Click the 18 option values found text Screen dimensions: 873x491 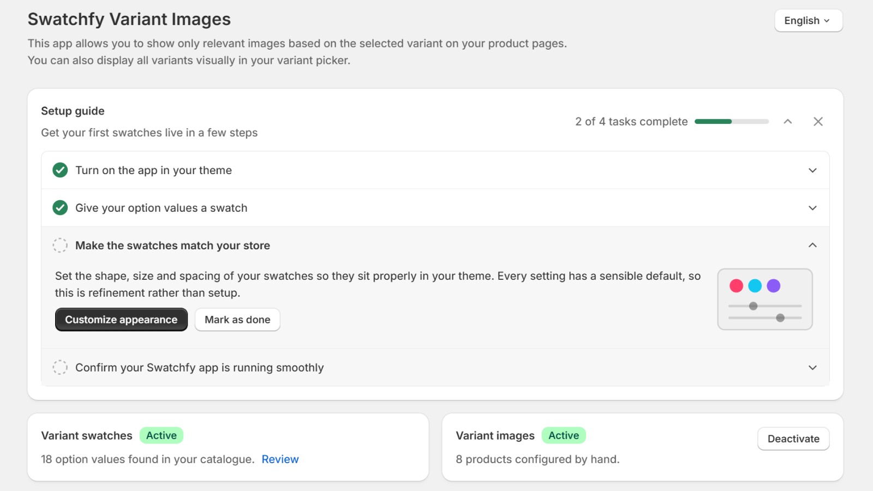pos(148,459)
